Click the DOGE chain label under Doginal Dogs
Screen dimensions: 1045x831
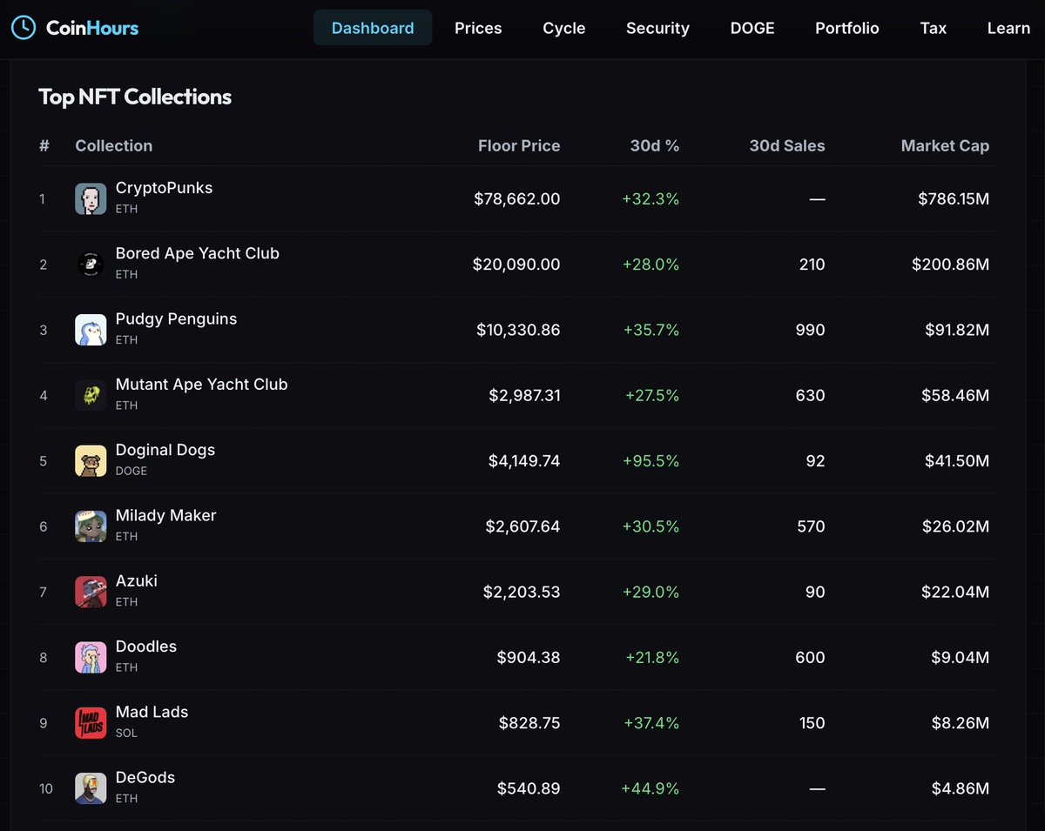coord(131,471)
